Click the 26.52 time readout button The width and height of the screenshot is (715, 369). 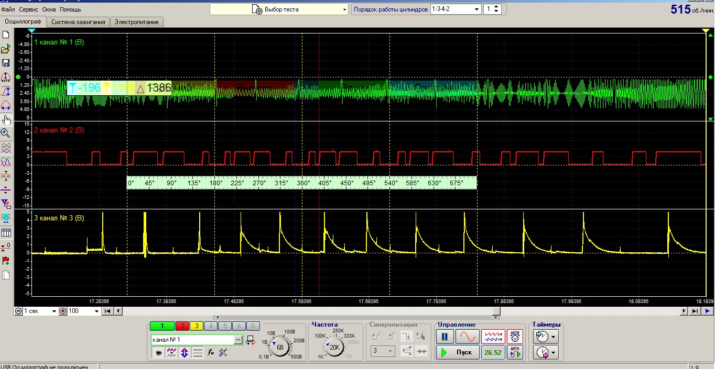(x=493, y=352)
